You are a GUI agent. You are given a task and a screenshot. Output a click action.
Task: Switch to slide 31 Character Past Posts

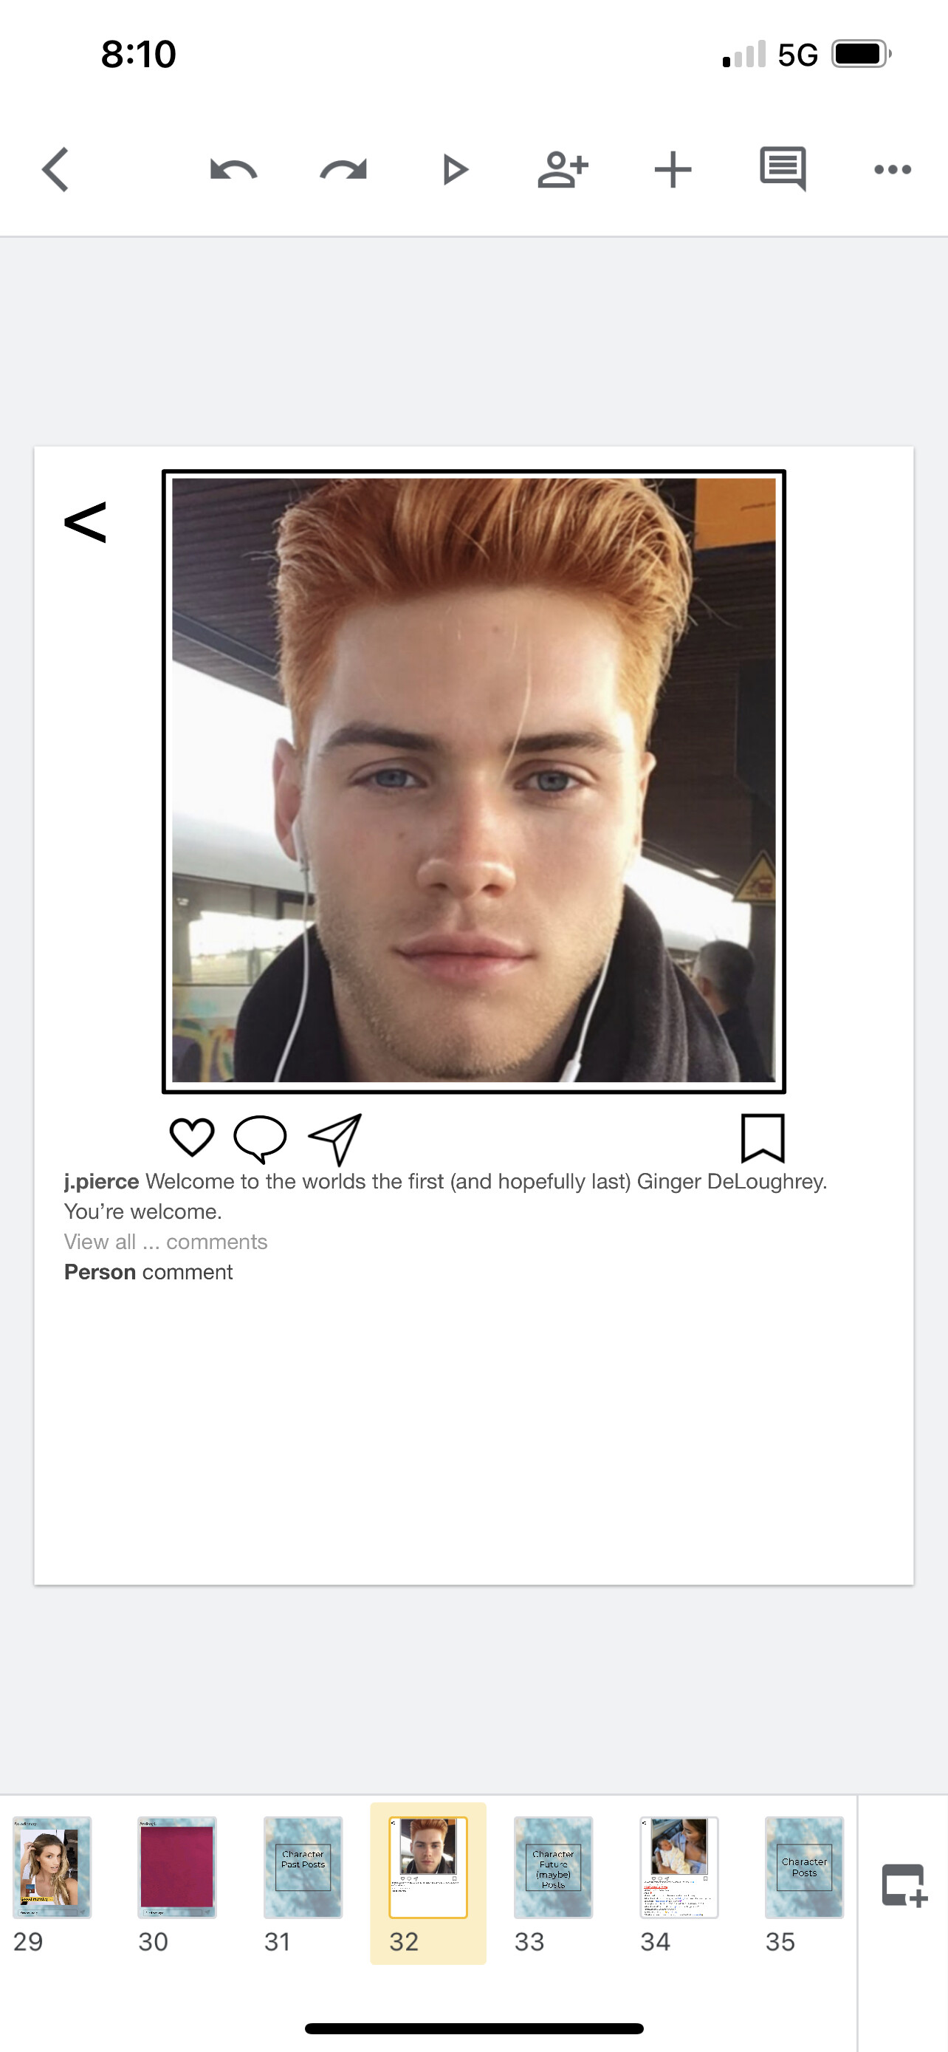(x=303, y=1867)
